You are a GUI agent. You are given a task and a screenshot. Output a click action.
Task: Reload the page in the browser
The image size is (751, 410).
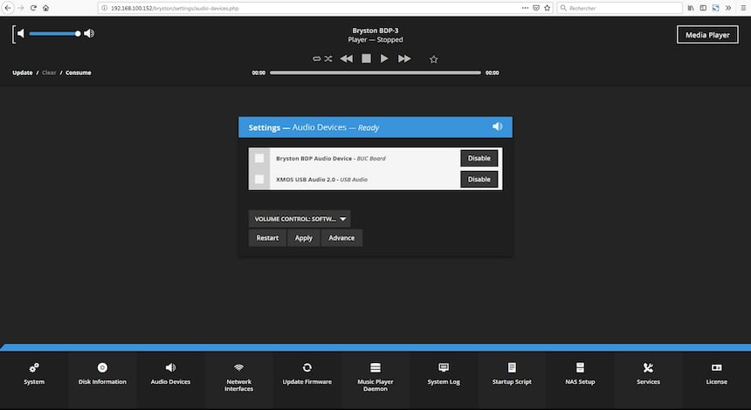click(x=33, y=8)
